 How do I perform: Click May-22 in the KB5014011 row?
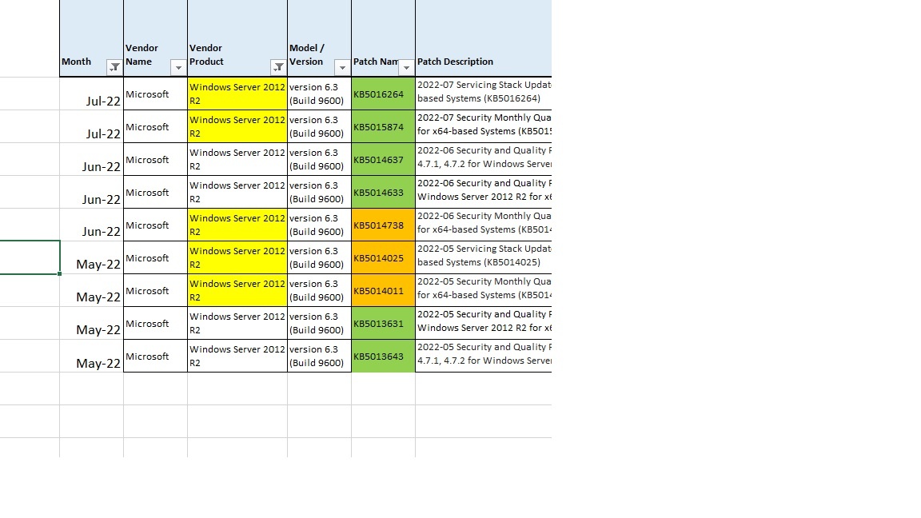click(x=98, y=297)
